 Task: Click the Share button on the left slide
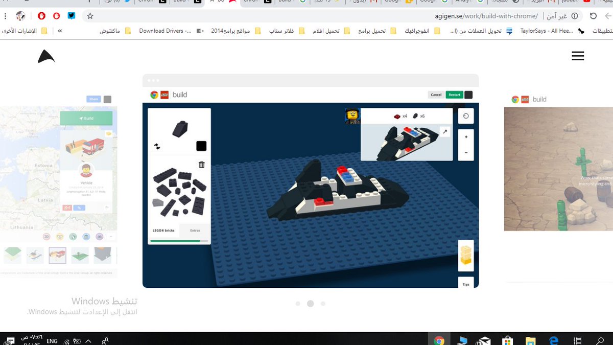[x=93, y=99]
